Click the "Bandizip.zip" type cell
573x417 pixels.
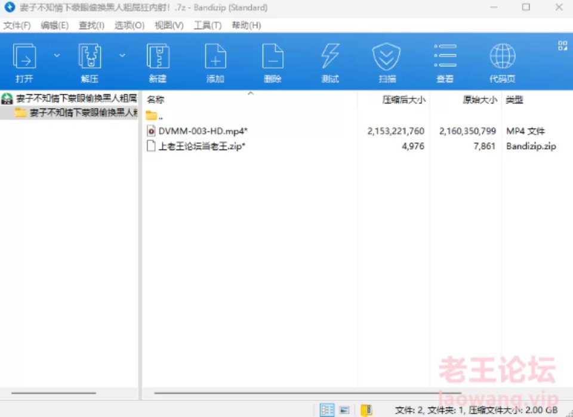(531, 147)
